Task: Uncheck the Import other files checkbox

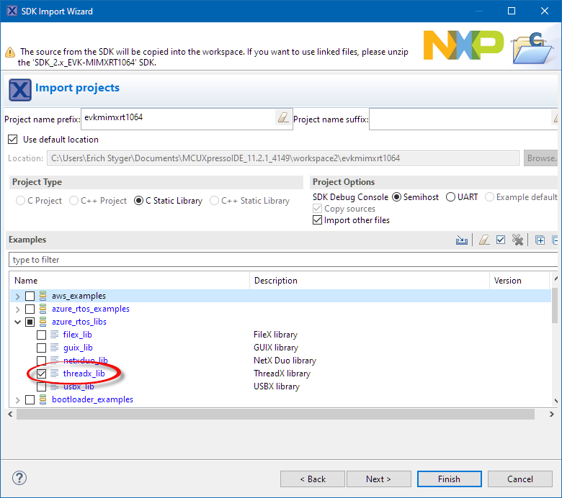Action: tap(318, 220)
